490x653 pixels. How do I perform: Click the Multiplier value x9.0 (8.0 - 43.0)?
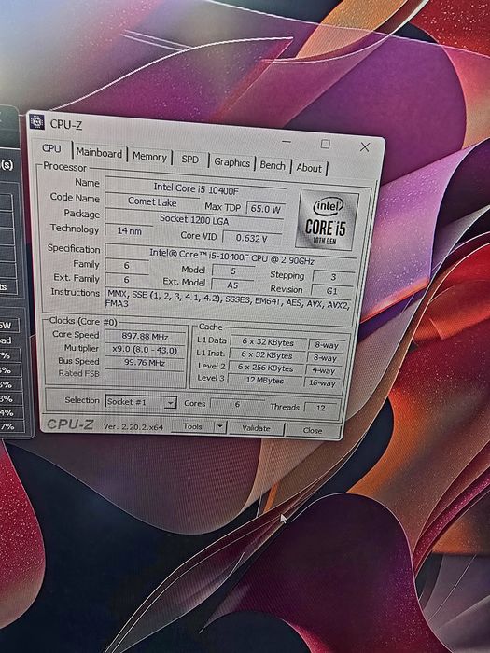click(x=145, y=350)
